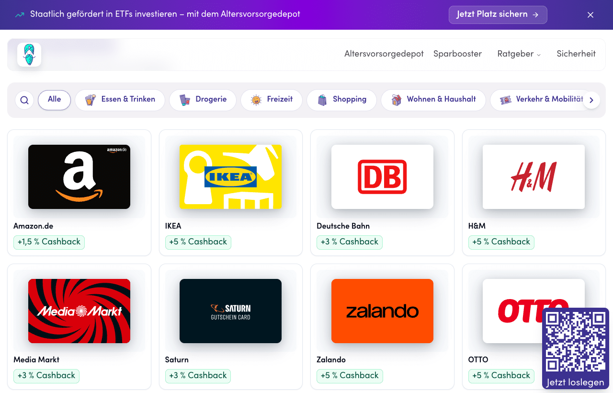The height and width of the screenshot is (393, 613).
Task: Open the Zalando gift card image
Action: [x=382, y=311]
